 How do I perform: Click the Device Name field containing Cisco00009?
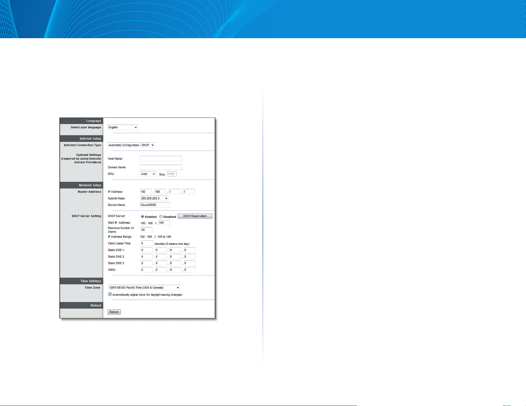point(155,205)
